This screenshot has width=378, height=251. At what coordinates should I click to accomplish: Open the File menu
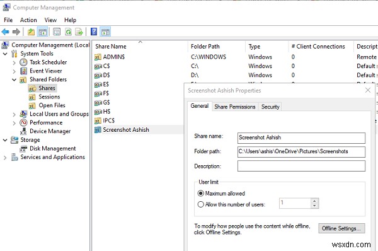tap(8, 20)
